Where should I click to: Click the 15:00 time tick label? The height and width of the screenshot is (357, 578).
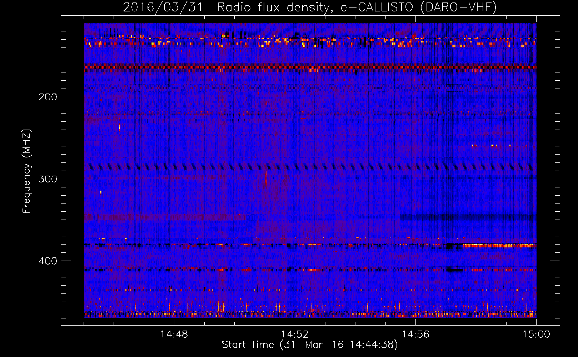536,335
